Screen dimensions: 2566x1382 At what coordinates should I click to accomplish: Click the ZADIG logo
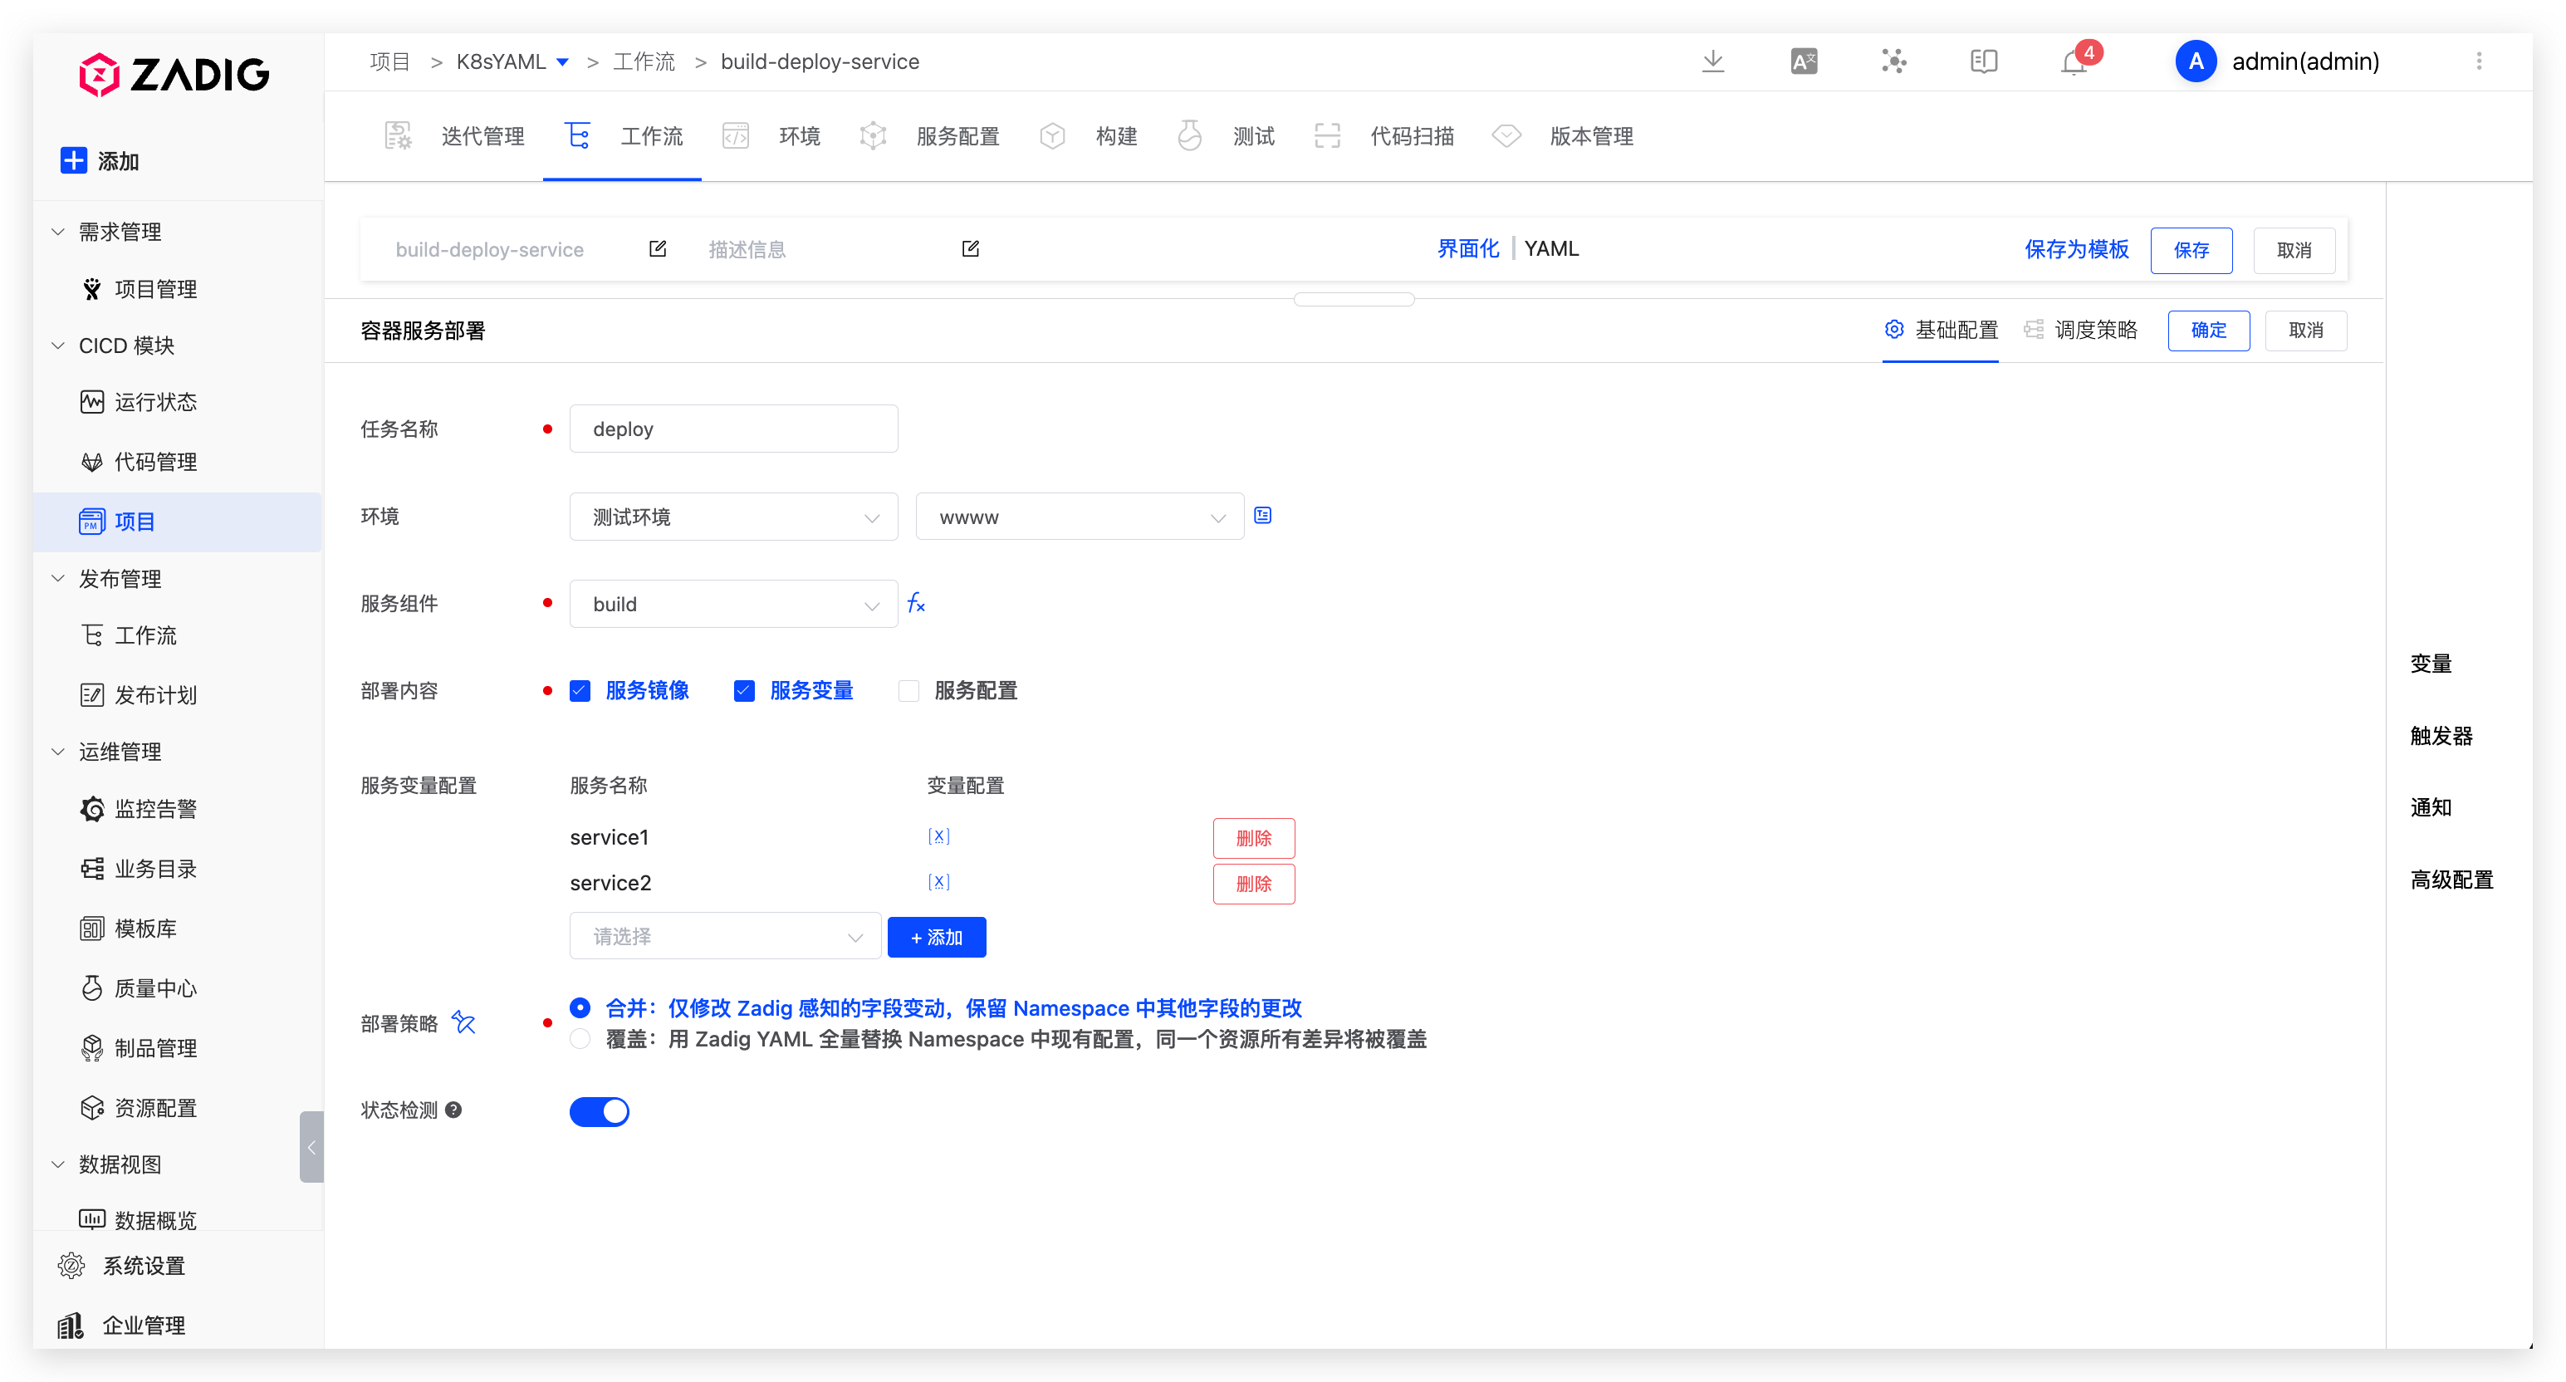[x=174, y=74]
